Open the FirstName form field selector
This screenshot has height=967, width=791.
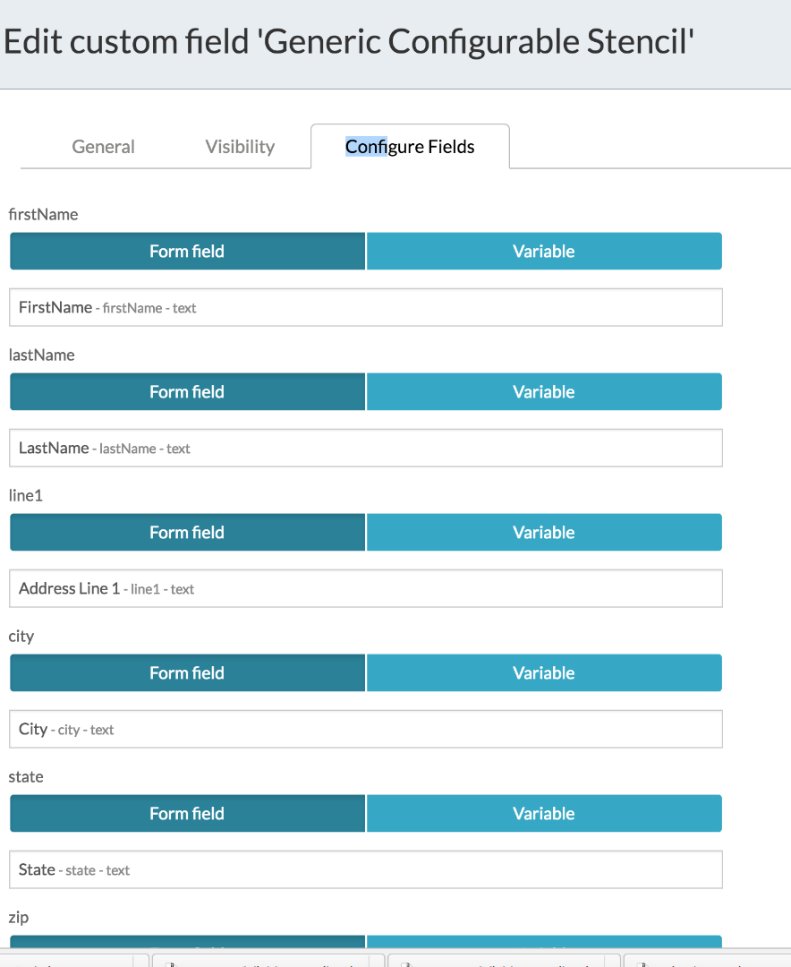[366, 307]
